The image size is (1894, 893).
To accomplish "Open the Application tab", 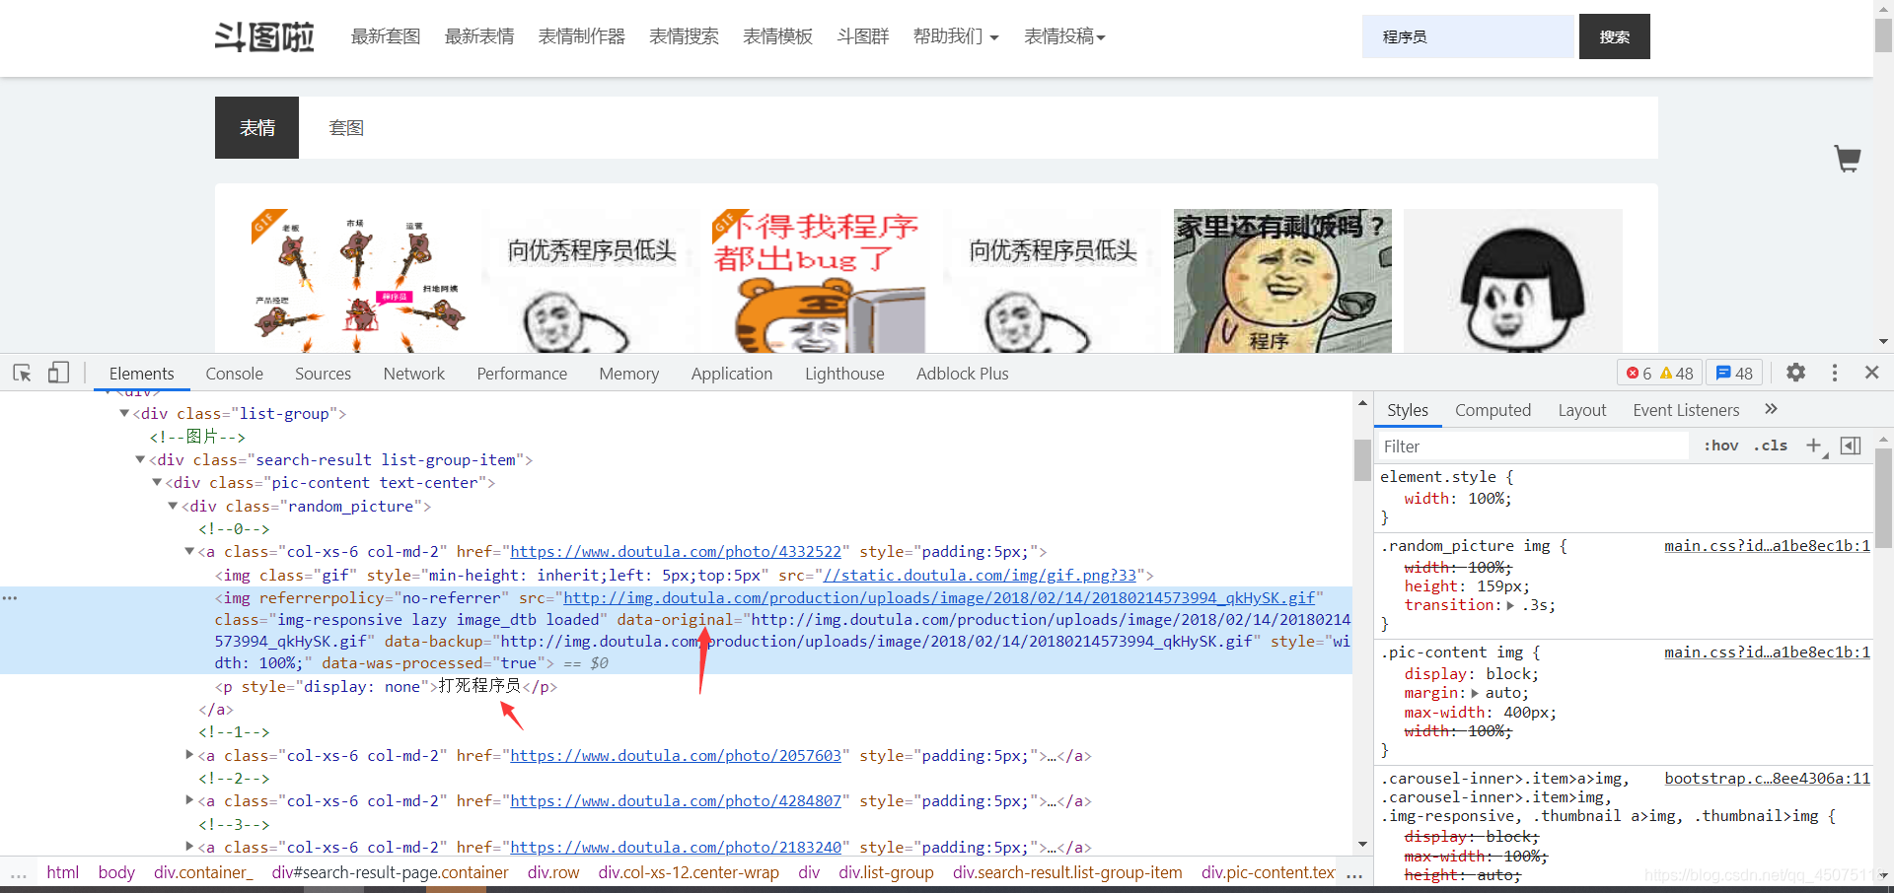I will [732, 374].
